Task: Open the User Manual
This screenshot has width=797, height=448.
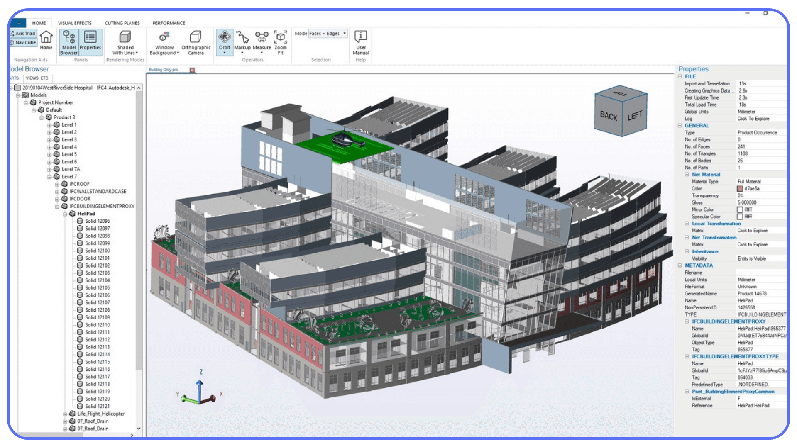Action: point(360,41)
